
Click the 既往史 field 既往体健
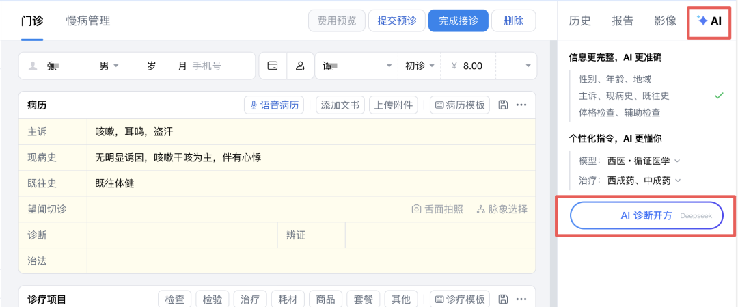[114, 183]
